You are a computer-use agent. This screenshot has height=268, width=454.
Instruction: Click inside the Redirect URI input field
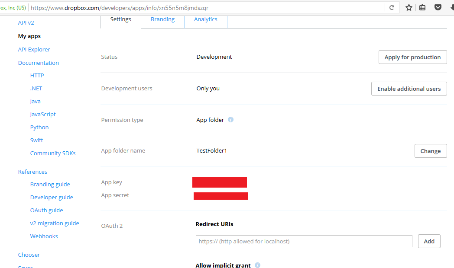(303, 241)
